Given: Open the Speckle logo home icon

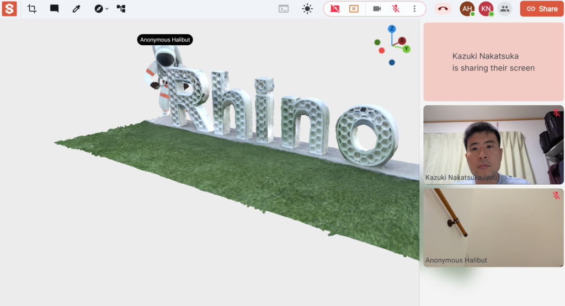Looking at the screenshot, I should [9, 9].
